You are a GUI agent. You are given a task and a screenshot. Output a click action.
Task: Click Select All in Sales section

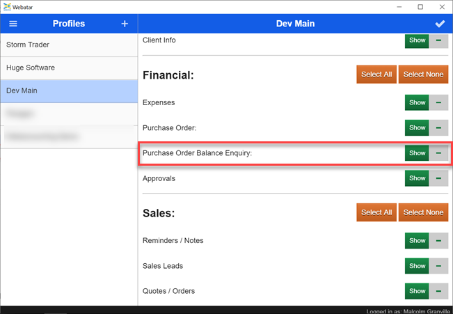click(x=376, y=212)
